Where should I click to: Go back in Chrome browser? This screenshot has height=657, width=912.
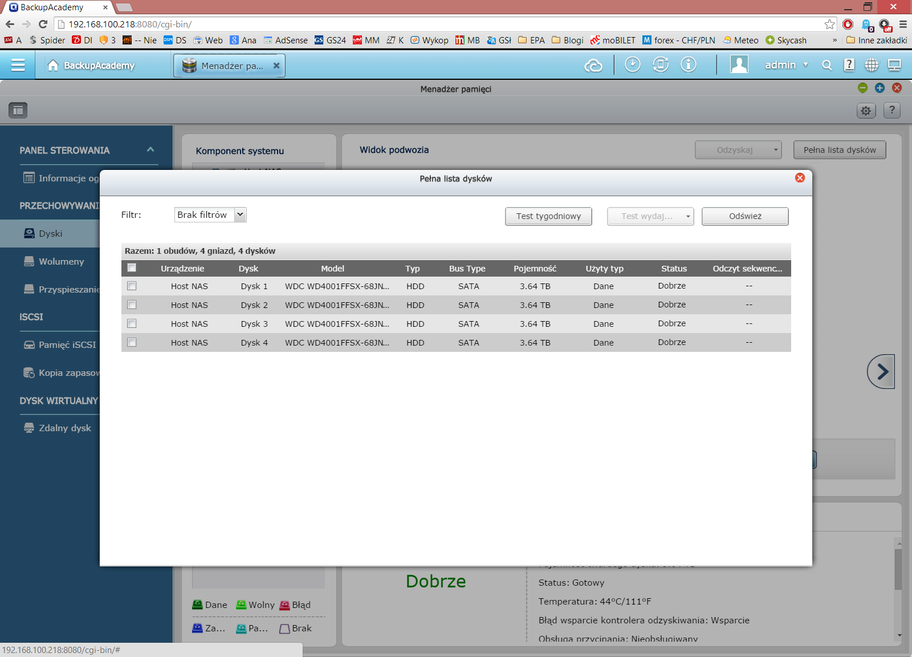(x=10, y=24)
